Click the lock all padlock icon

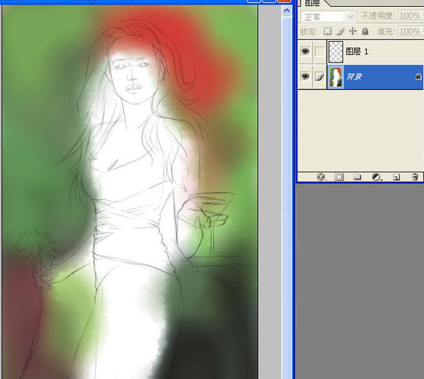pos(365,31)
